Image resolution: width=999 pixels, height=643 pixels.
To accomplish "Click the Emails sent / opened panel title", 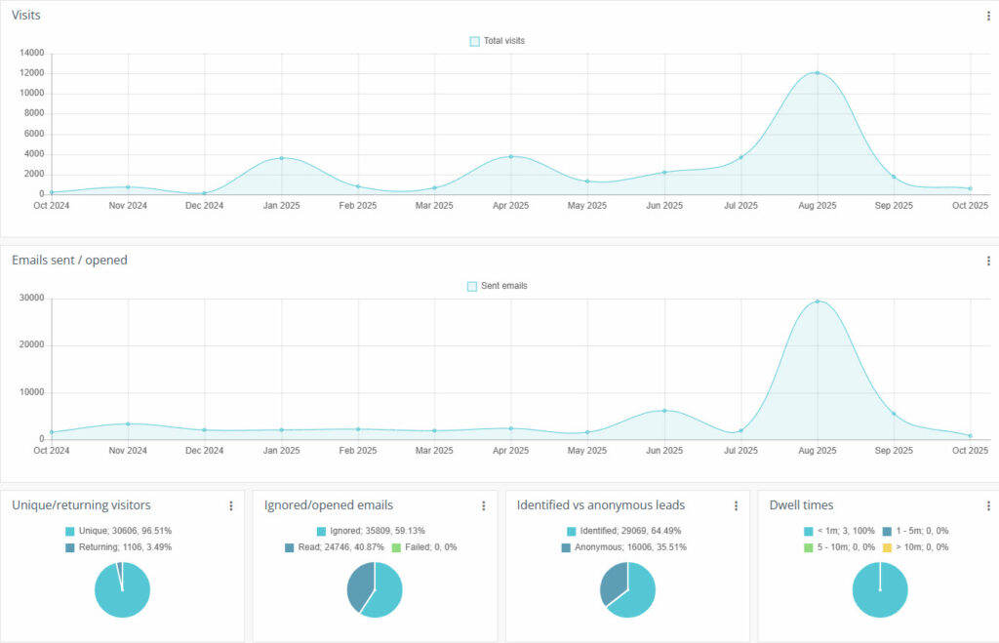I will pyautogui.click(x=70, y=260).
